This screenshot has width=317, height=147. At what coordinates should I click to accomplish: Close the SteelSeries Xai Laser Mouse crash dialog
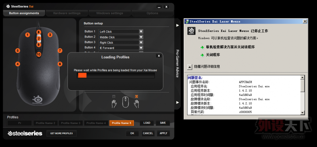coord(305,21)
